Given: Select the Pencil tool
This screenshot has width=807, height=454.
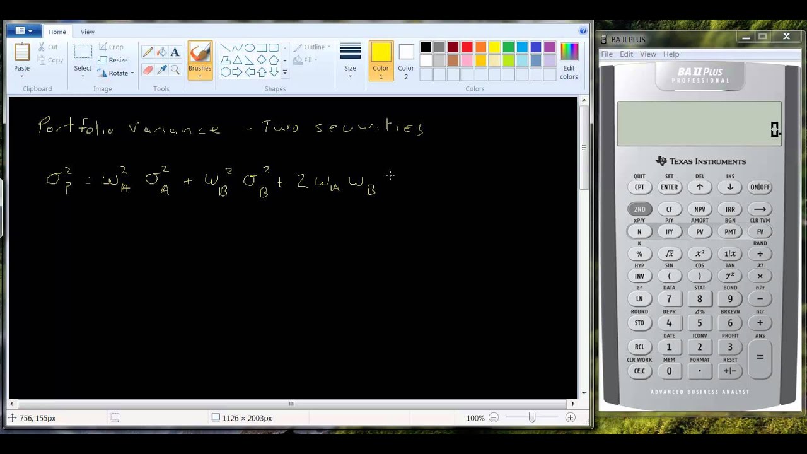Looking at the screenshot, I should (148, 52).
